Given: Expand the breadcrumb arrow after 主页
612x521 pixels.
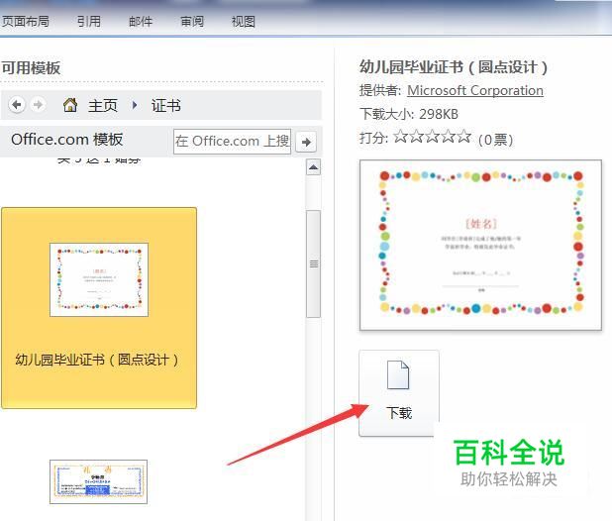Looking at the screenshot, I should pyautogui.click(x=135, y=105).
